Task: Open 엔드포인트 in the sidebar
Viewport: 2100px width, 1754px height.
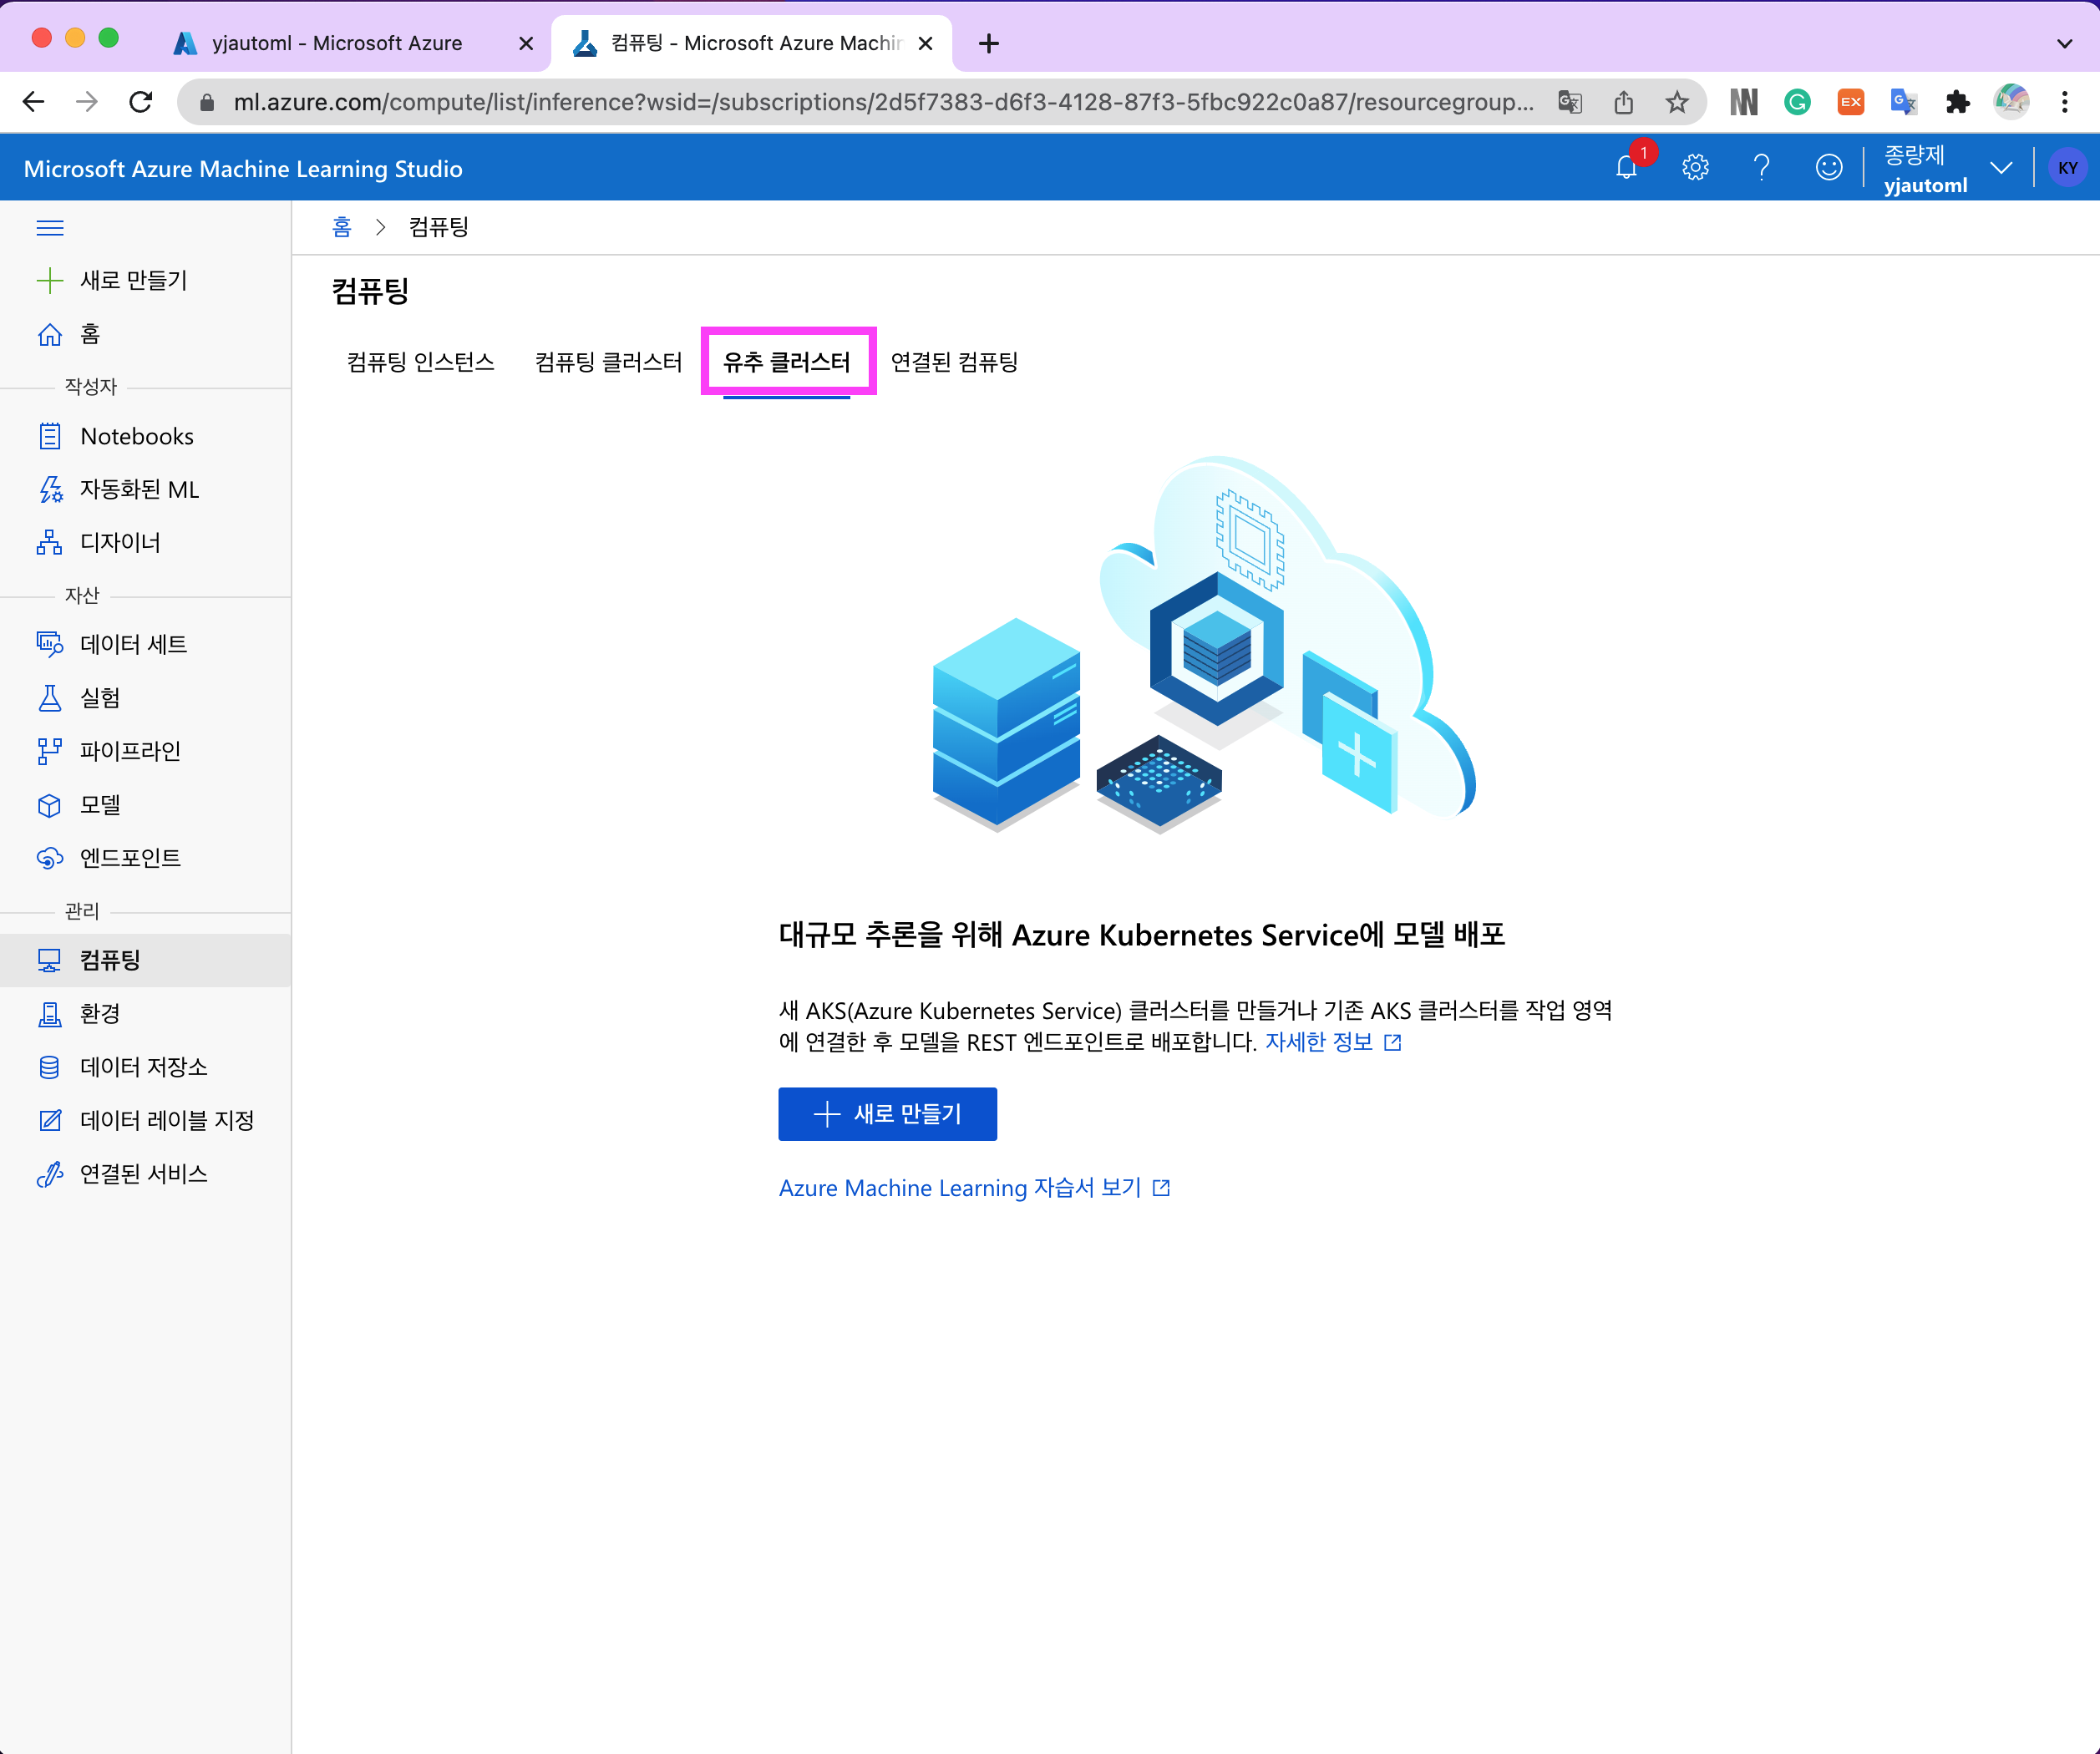Action: (x=145, y=858)
